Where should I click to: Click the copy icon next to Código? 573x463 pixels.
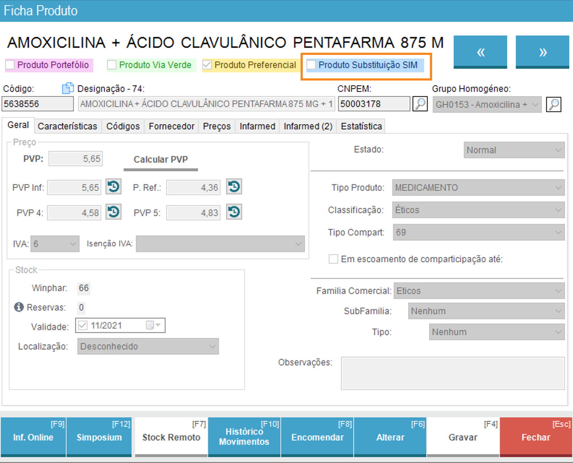tap(68, 88)
